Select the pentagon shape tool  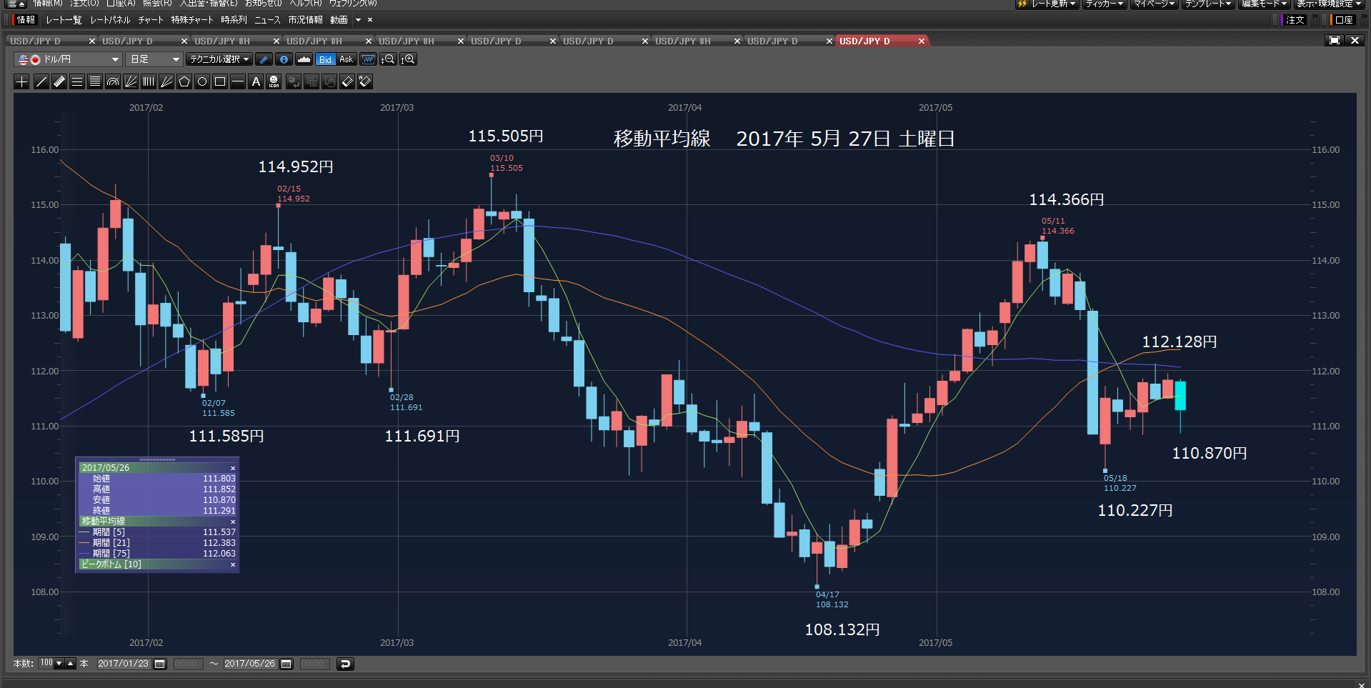click(x=184, y=81)
